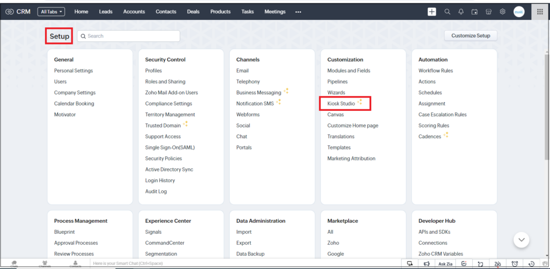The height and width of the screenshot is (269, 550).
Task: Click the Customize Setup button
Action: pos(471,36)
